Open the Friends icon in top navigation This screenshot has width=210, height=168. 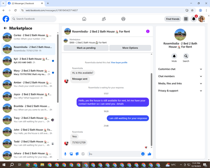pyautogui.click(x=104, y=19)
